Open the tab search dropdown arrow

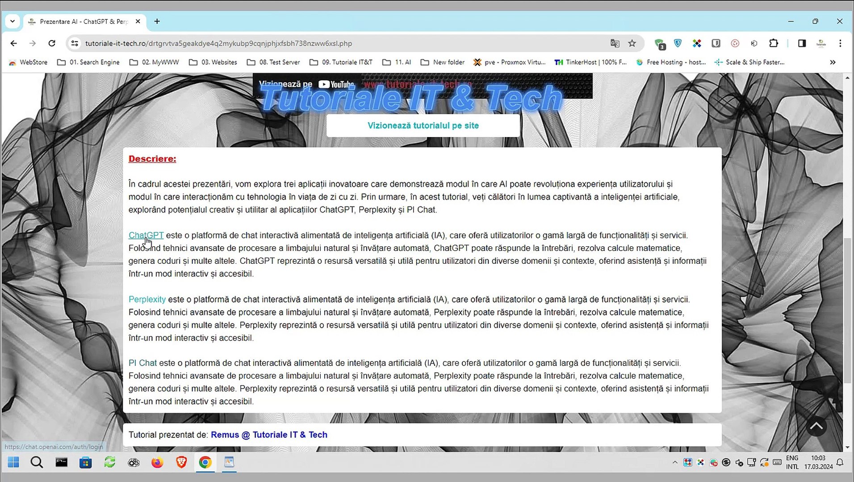tap(12, 21)
